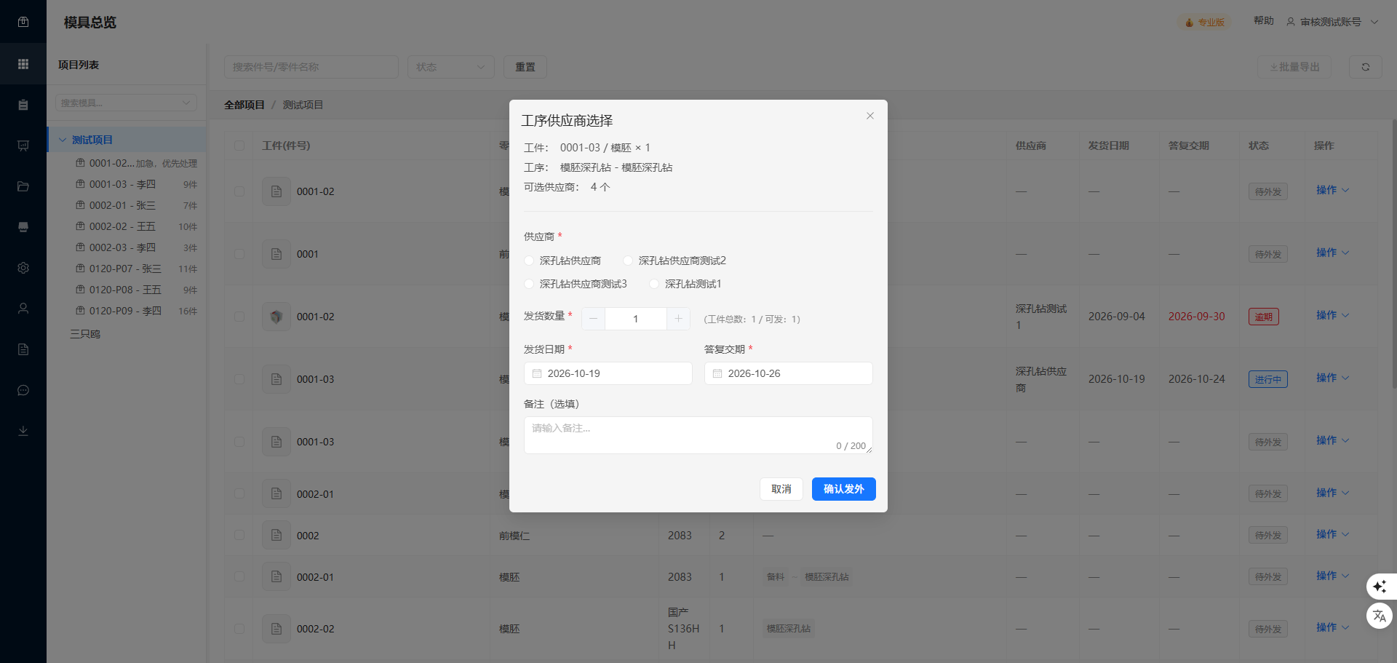Click the 批量导出 button
Screen dimensions: 1397x663
click(1294, 67)
